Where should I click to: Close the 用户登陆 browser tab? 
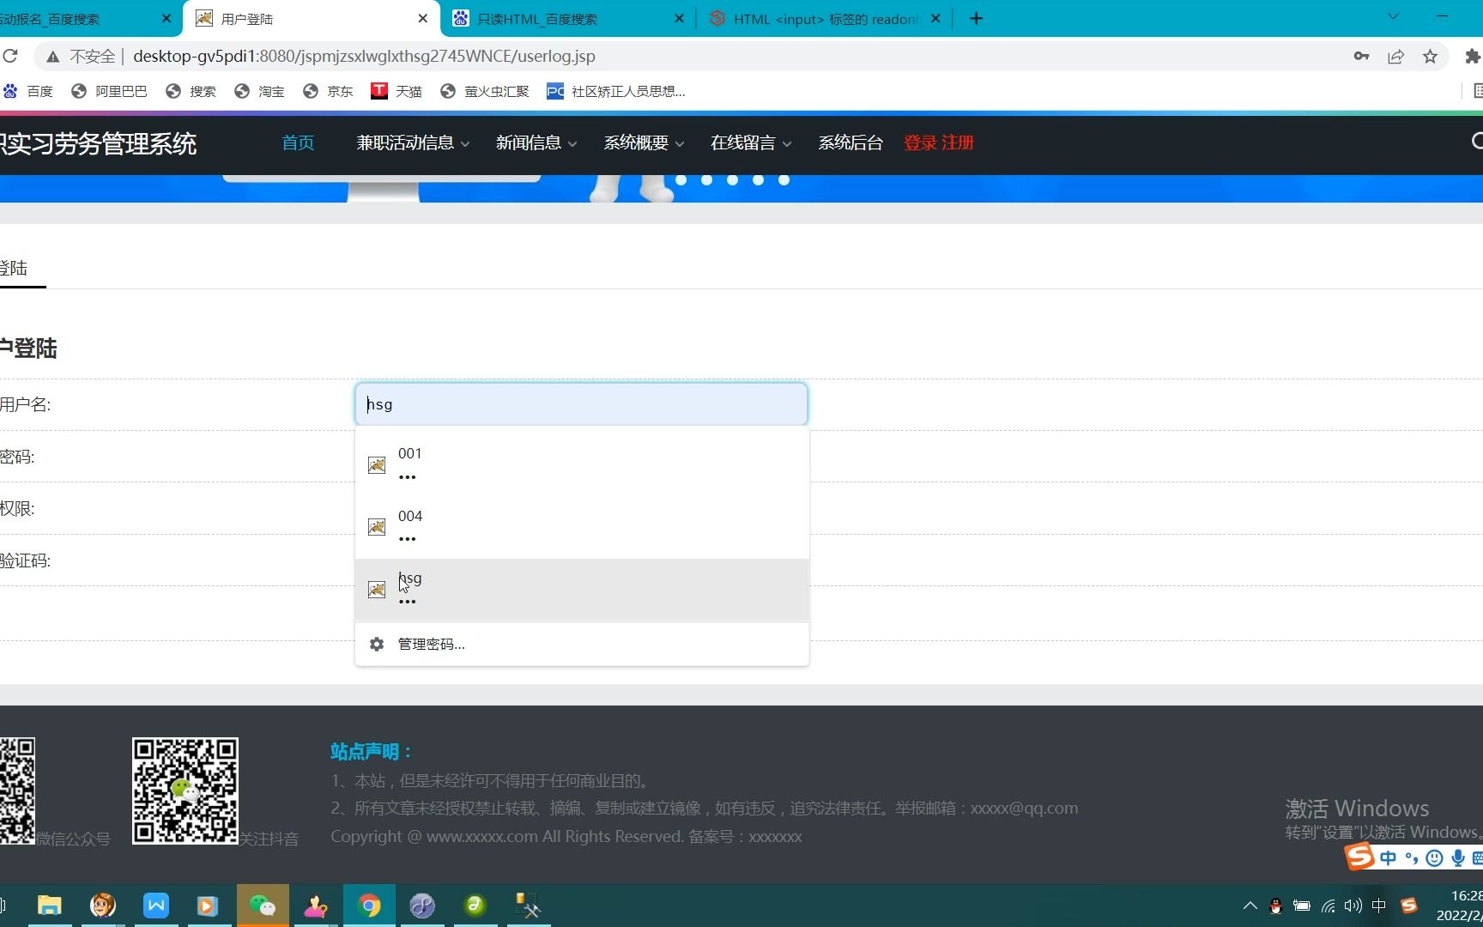click(423, 18)
